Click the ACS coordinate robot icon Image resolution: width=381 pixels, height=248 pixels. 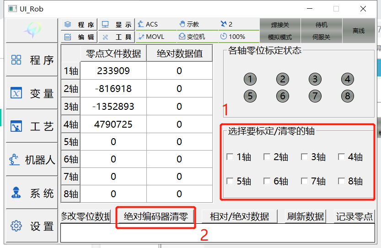[140, 24]
